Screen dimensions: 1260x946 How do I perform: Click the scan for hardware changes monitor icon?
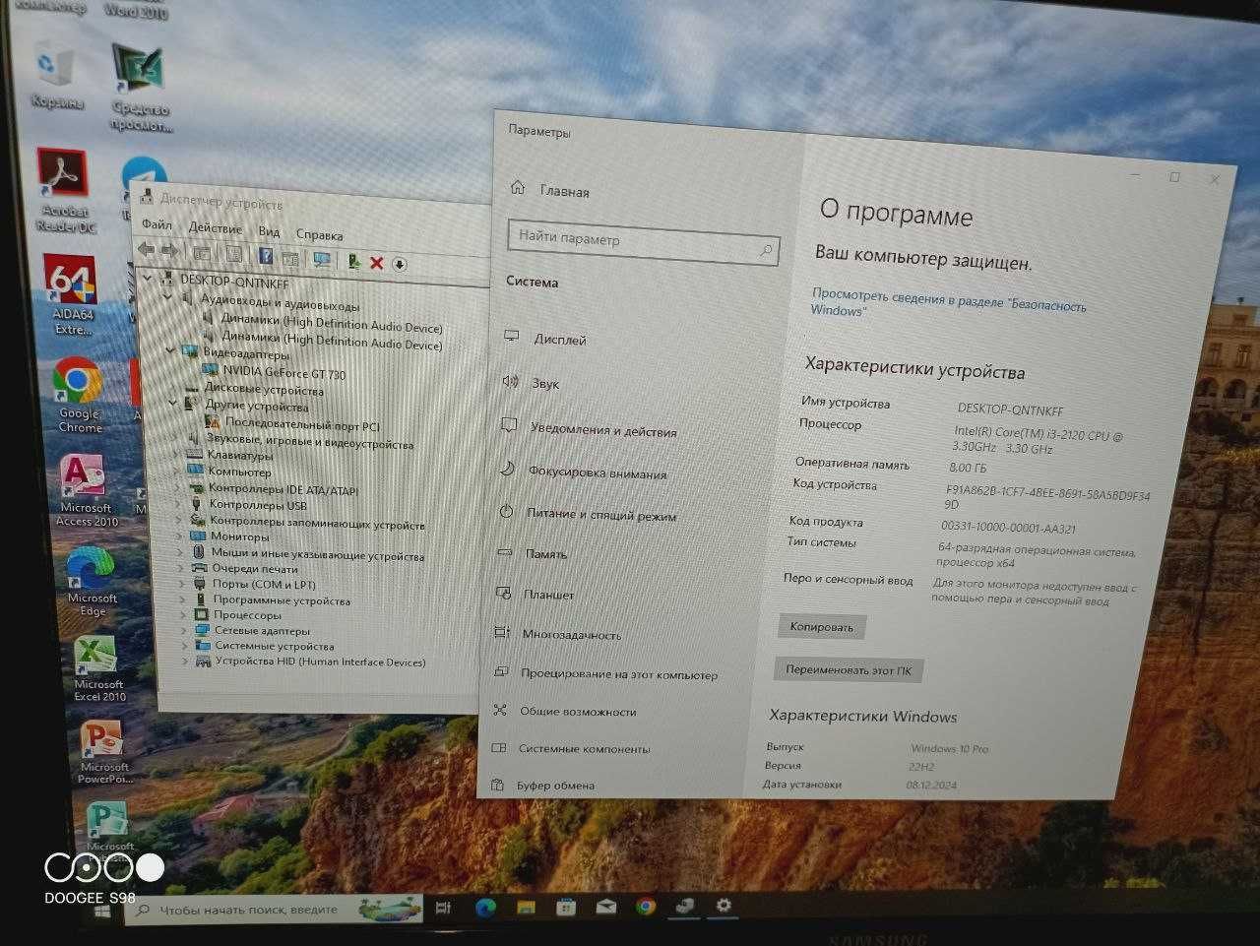tap(321, 259)
